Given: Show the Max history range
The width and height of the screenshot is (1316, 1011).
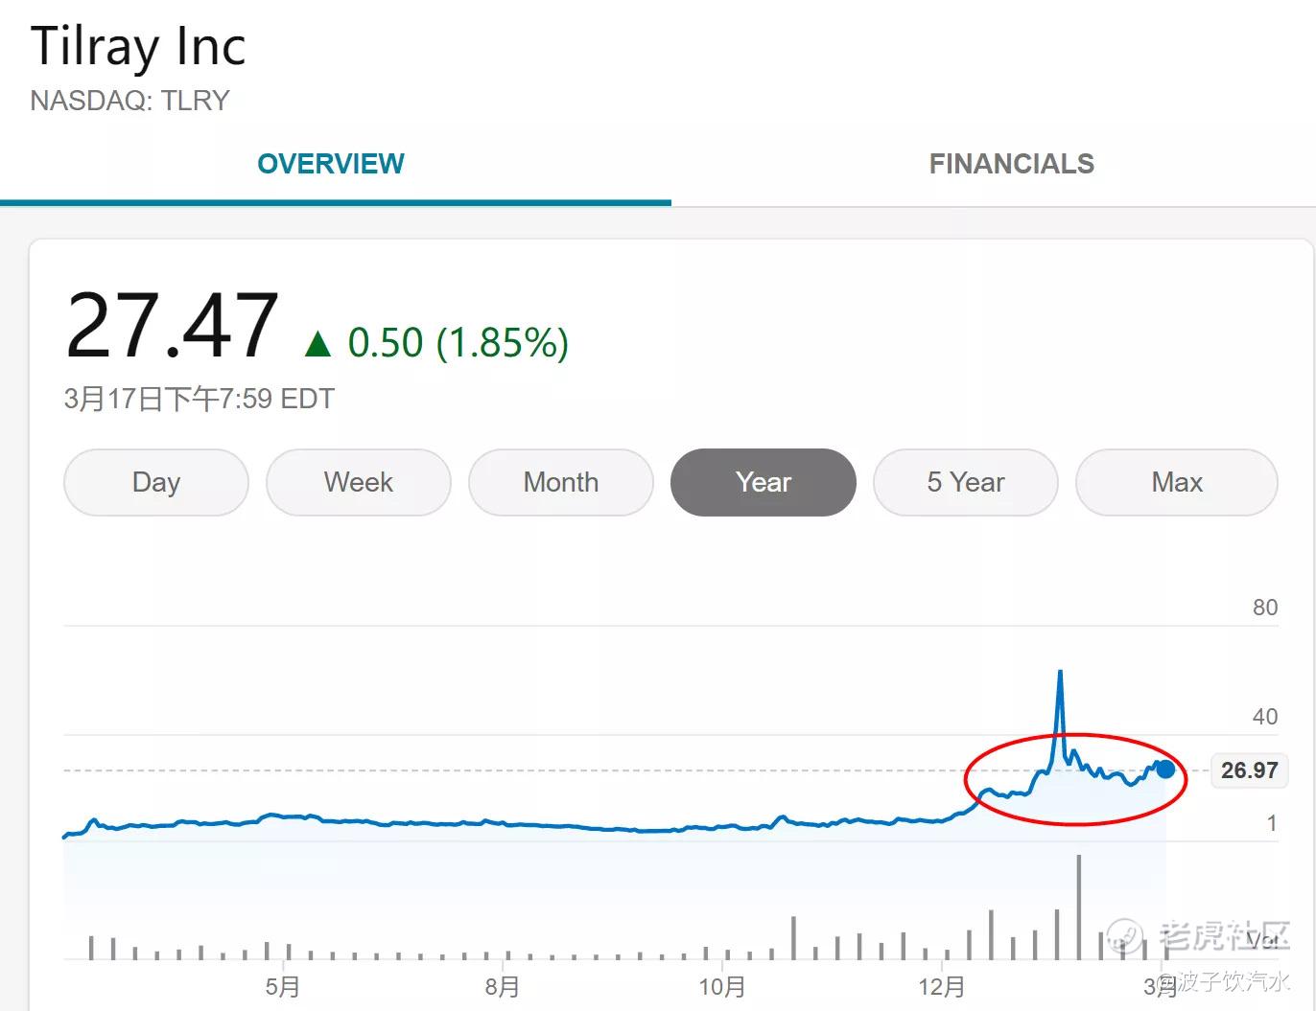Looking at the screenshot, I should [x=1177, y=482].
